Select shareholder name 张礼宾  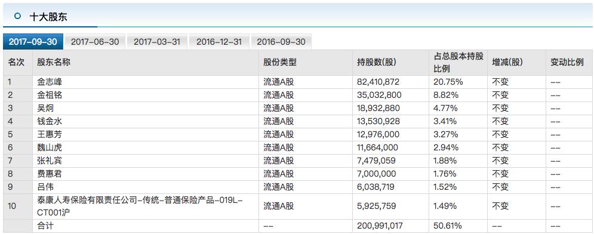pyautogui.click(x=49, y=161)
